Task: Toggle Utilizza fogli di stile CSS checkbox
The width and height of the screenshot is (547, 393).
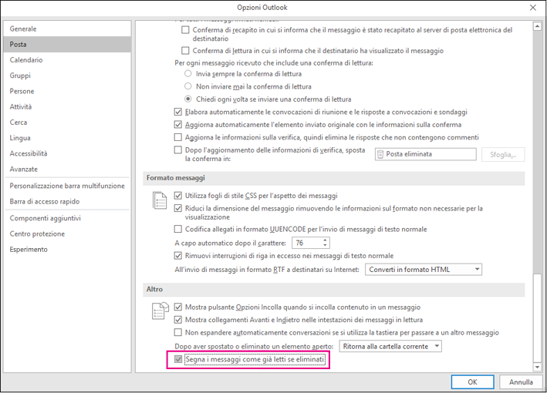Action: click(x=178, y=196)
